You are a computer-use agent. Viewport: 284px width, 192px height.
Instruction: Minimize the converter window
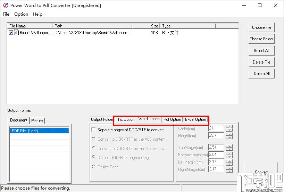coord(244,5)
